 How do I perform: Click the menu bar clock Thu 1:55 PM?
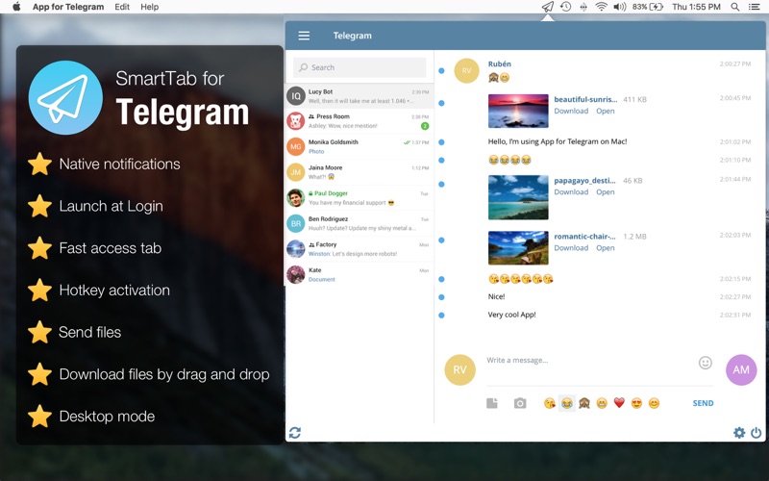(x=696, y=7)
